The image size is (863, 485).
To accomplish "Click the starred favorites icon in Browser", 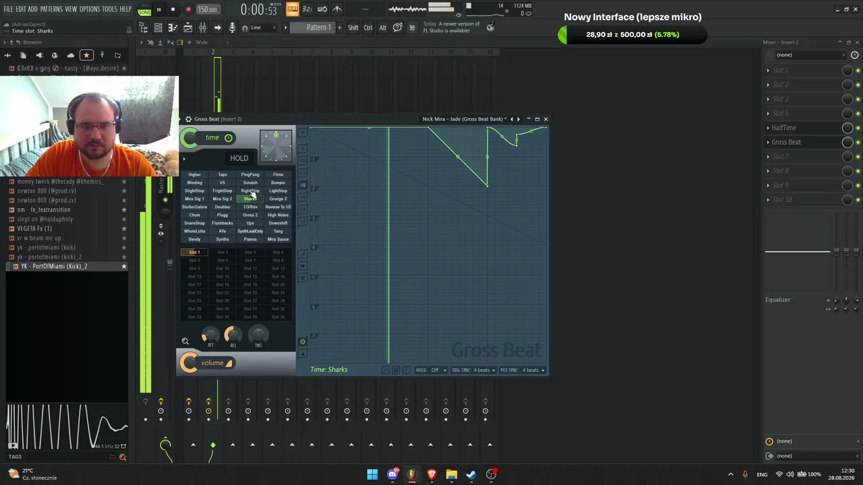I will click(x=86, y=55).
